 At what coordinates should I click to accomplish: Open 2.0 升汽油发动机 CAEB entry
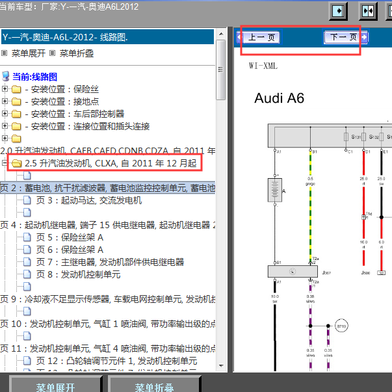(x=107, y=151)
